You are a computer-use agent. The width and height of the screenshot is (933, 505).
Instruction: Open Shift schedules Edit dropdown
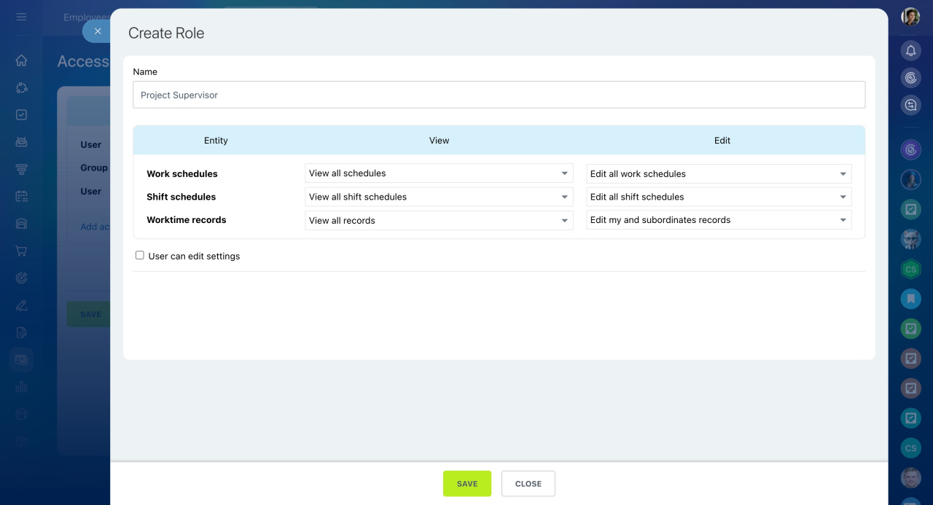(x=719, y=197)
